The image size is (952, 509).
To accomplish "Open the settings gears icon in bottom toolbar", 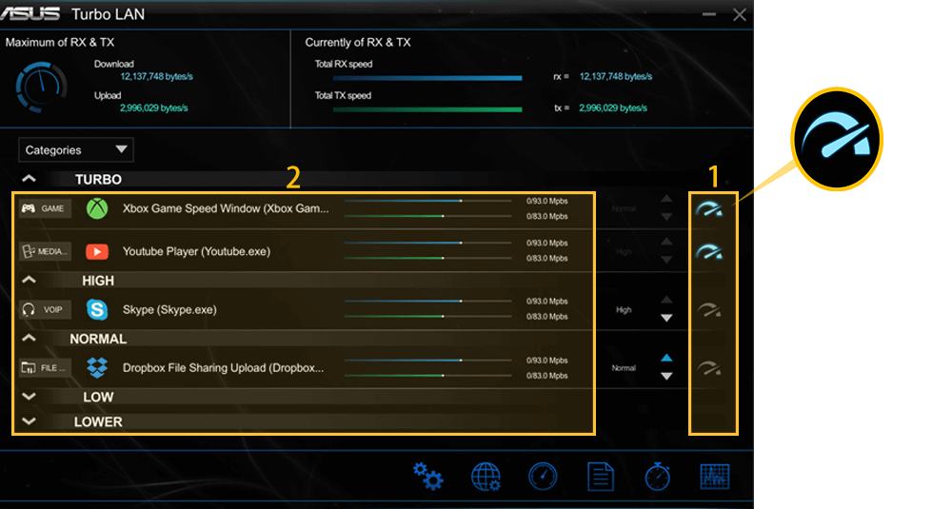I will (428, 477).
